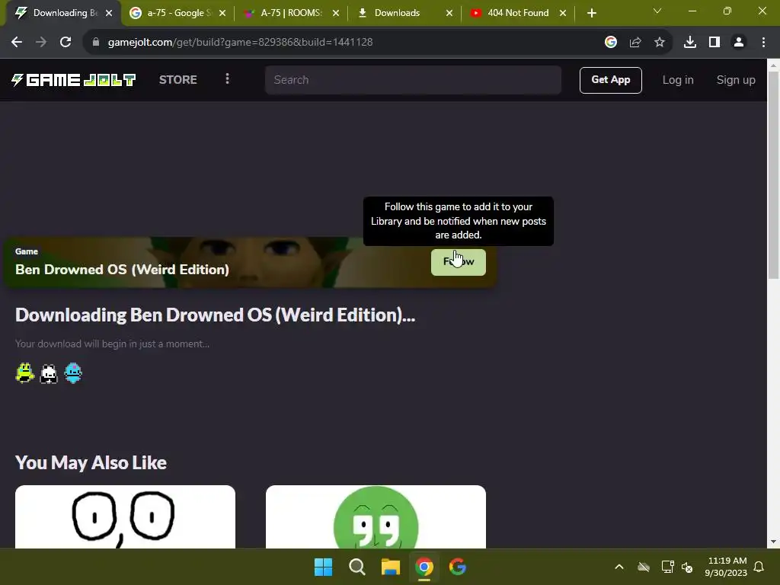Open File Explorer from taskbar
The width and height of the screenshot is (780, 585).
coord(391,567)
